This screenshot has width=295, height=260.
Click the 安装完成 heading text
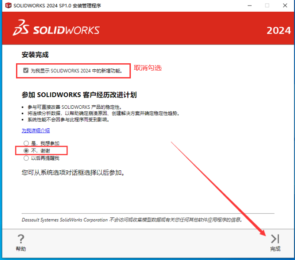[x=35, y=55]
